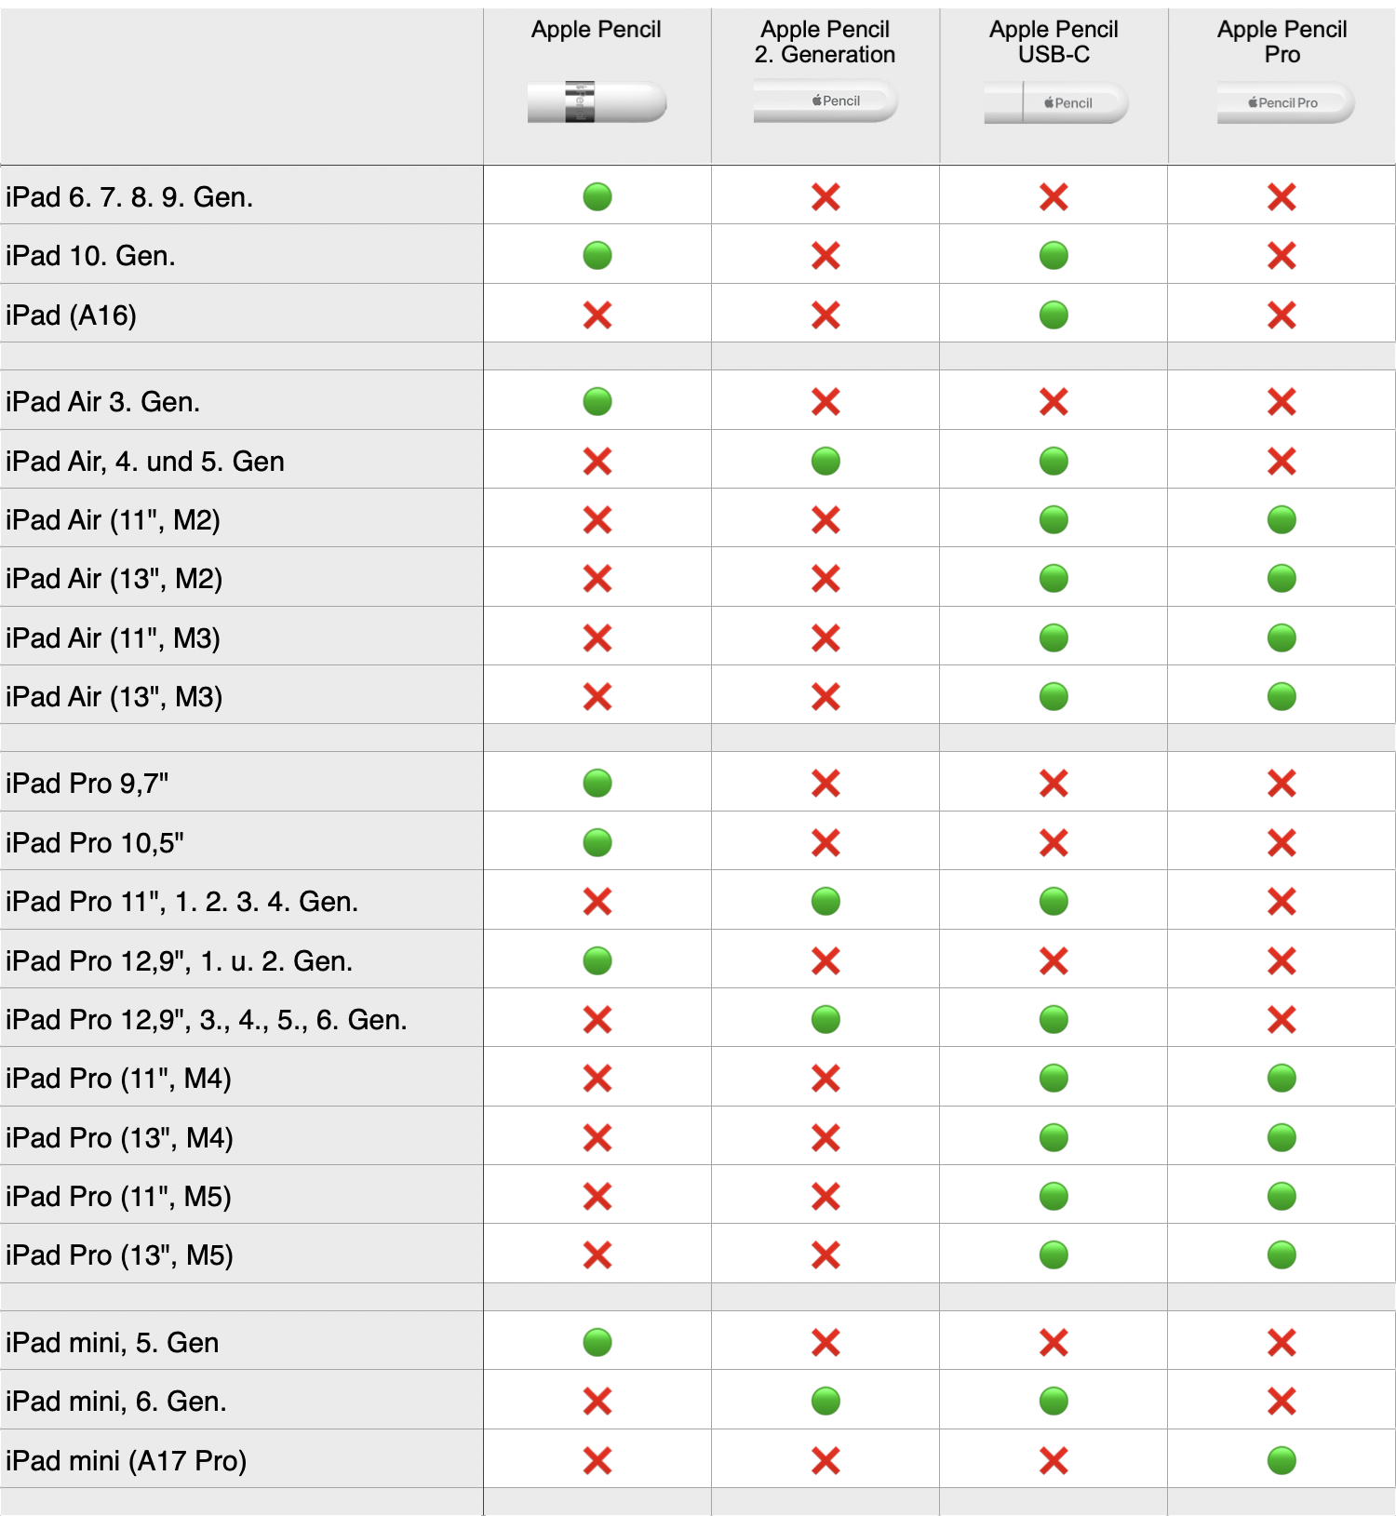
Task: Click green dot for iPad mini 6. Gen. 2nd Generation
Action: click(x=826, y=1401)
